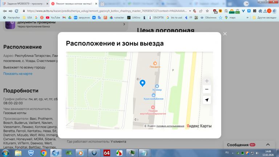Open the rutracker bookmark
The height and width of the screenshot is (157, 279).
click(117, 17)
